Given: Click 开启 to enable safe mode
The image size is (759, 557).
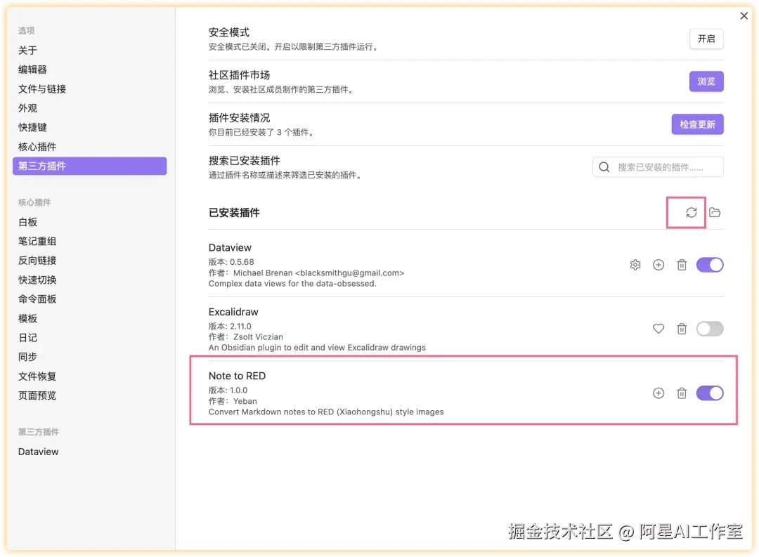Looking at the screenshot, I should [706, 39].
